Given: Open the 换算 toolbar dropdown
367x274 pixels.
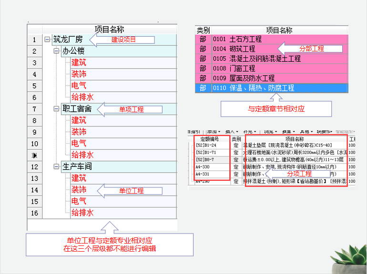Looking at the screenshot, I should tap(286, 131).
